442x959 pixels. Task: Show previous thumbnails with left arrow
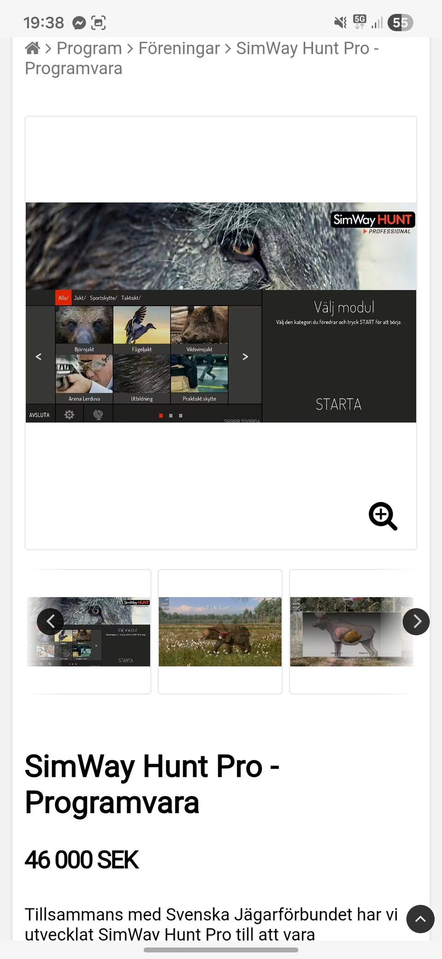[x=50, y=622]
